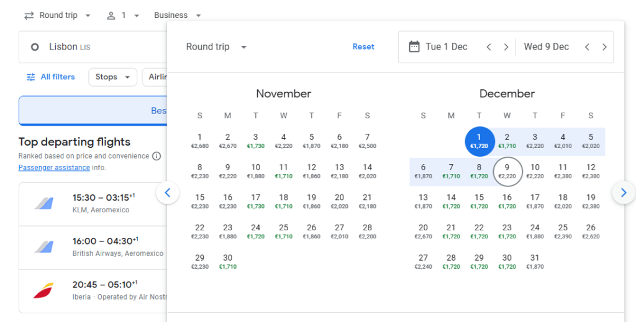Click the calendar icon beside Tue 1 Dec
This screenshot has height=322, width=636.
click(x=414, y=46)
